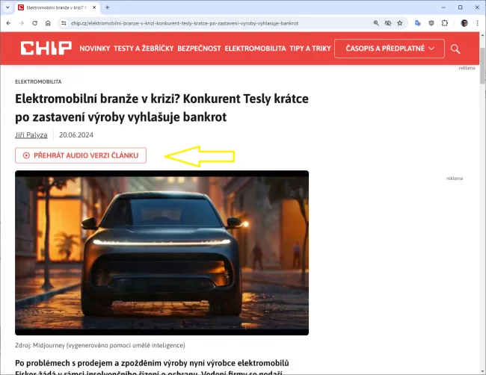The height and width of the screenshot is (375, 486).
Task: Open the Chrome three-dot menu
Action: [x=476, y=23]
